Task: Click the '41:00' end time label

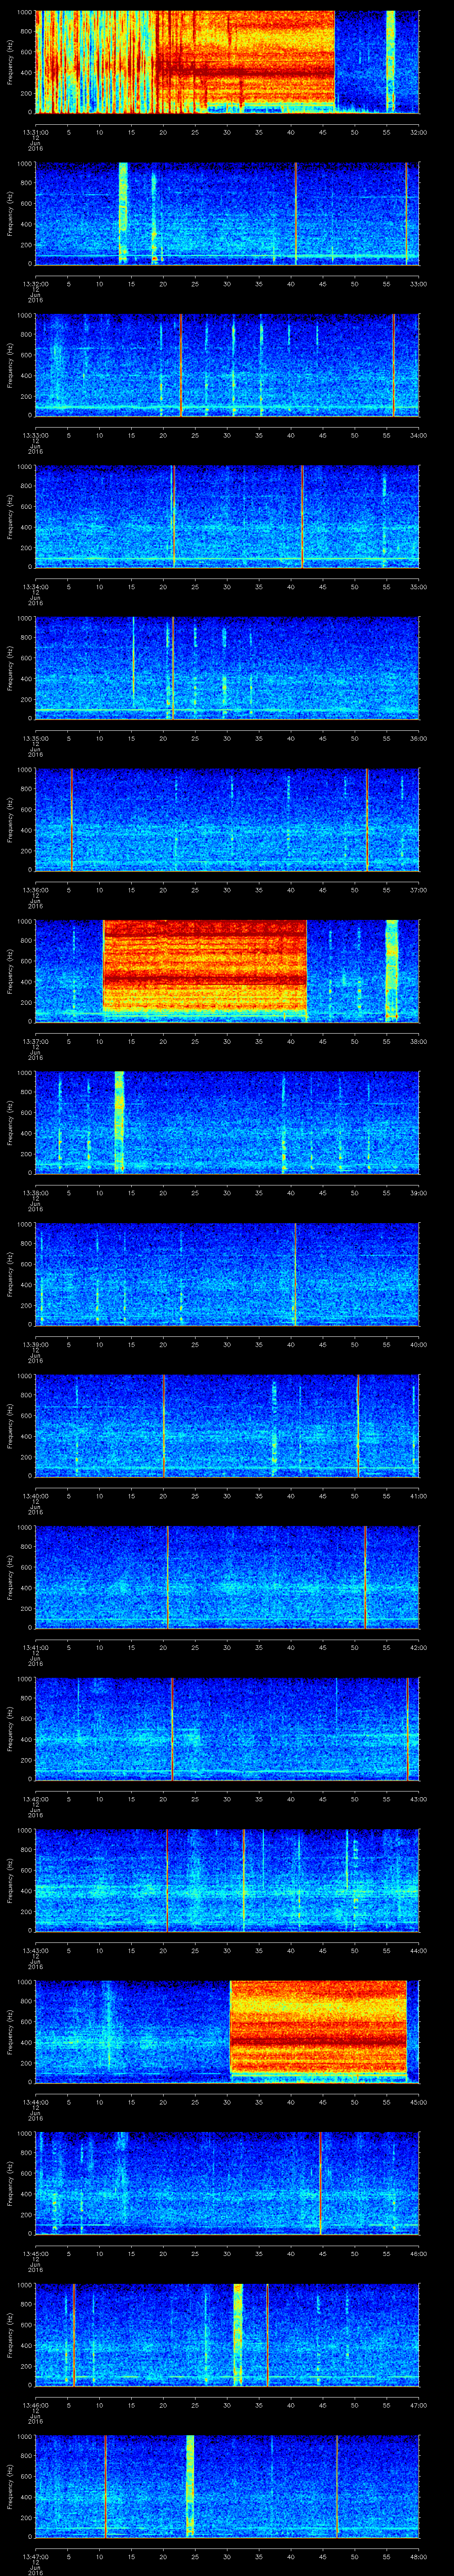Action: click(418, 1495)
